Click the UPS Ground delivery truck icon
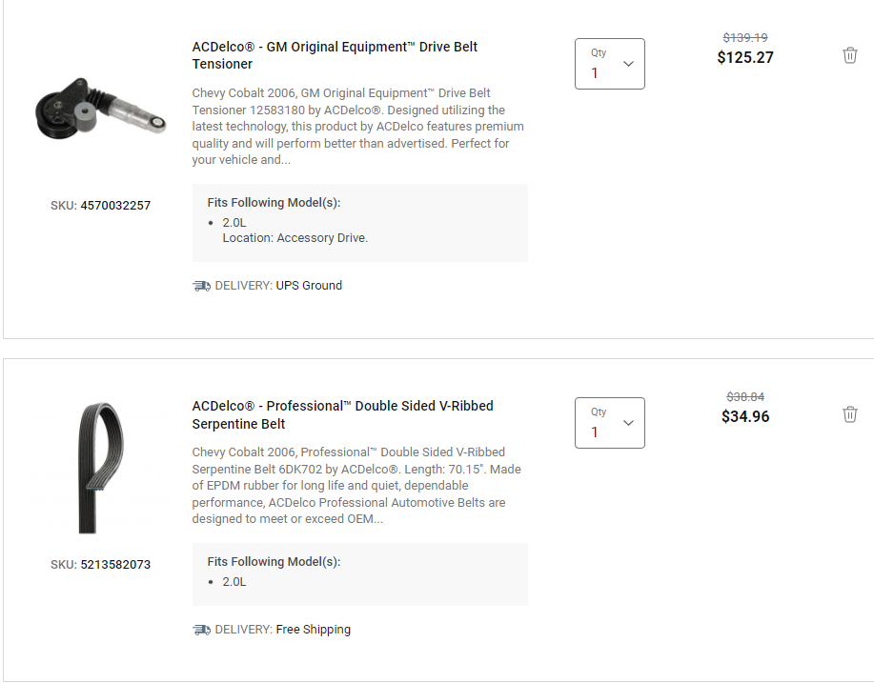This screenshot has width=874, height=683. tap(201, 286)
